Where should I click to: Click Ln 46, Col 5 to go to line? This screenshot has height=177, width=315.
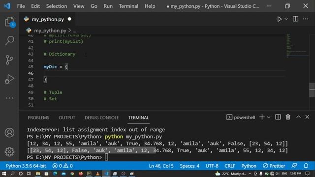tap(161, 166)
